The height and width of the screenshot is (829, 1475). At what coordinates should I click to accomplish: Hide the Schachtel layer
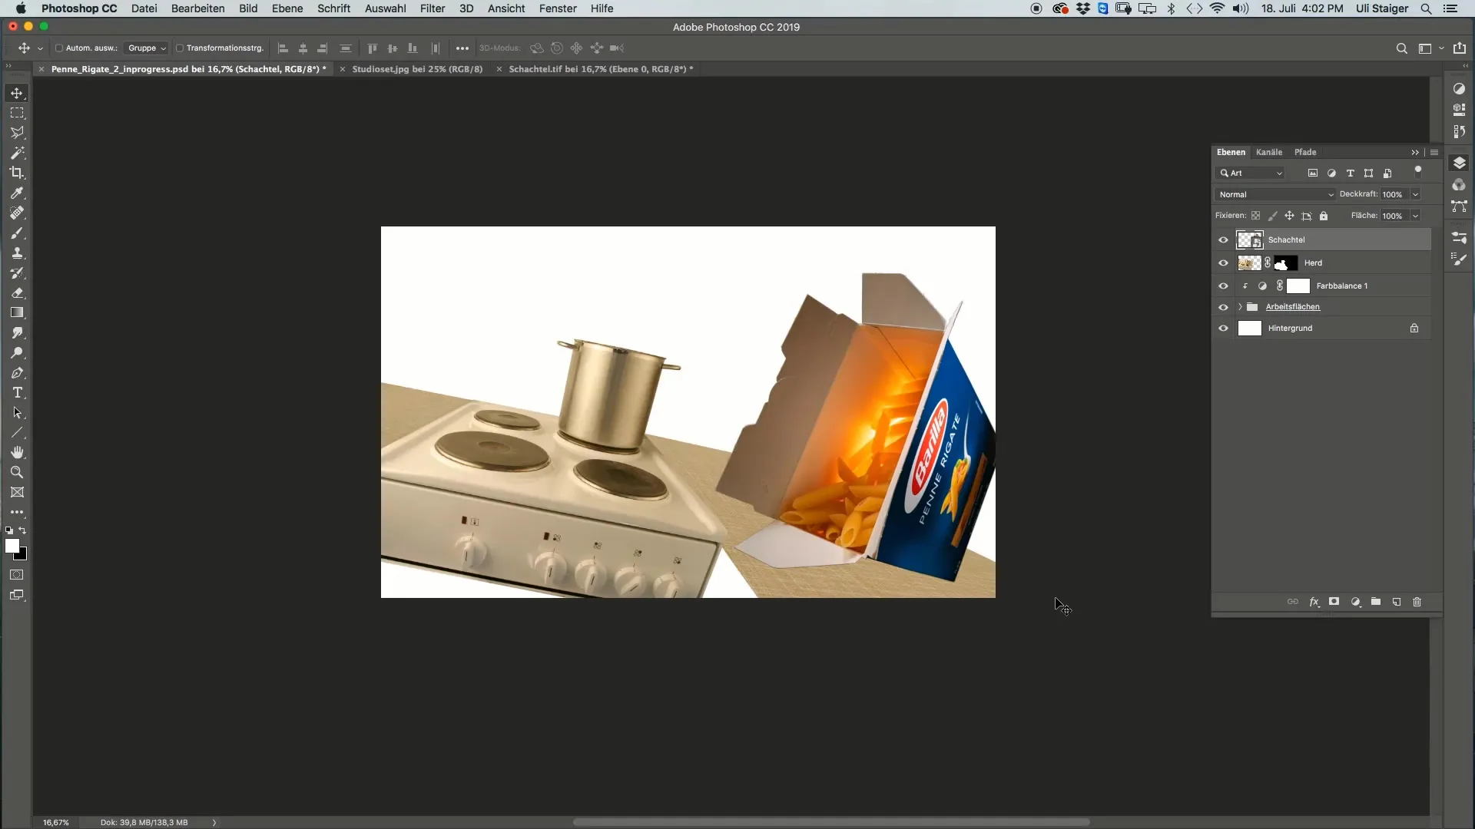pos(1223,240)
